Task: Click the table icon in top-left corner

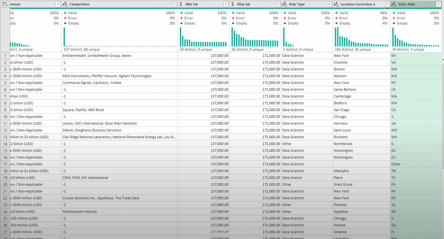Action: point(4,4)
